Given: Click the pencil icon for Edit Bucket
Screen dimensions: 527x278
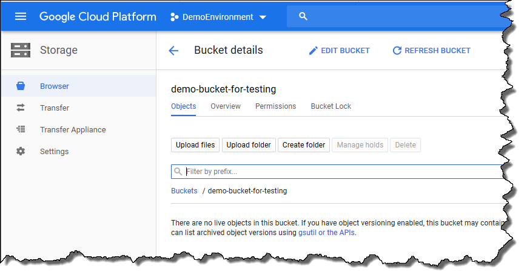Looking at the screenshot, I should 313,51.
